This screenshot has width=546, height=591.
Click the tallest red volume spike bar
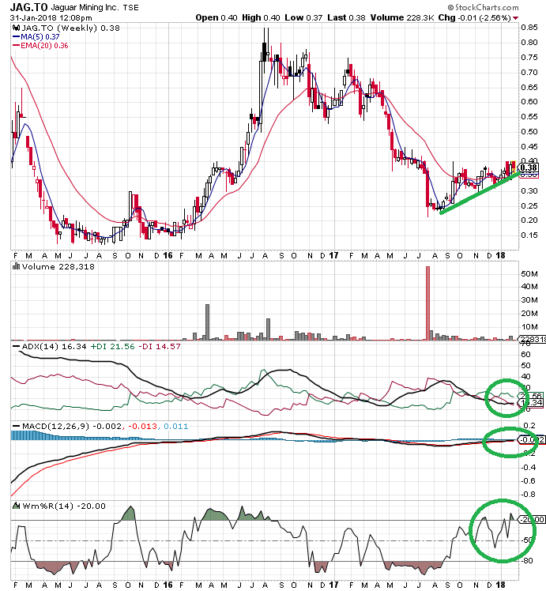coord(427,303)
